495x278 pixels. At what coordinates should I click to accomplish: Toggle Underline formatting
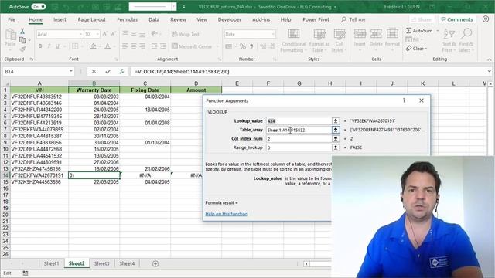coord(57,46)
